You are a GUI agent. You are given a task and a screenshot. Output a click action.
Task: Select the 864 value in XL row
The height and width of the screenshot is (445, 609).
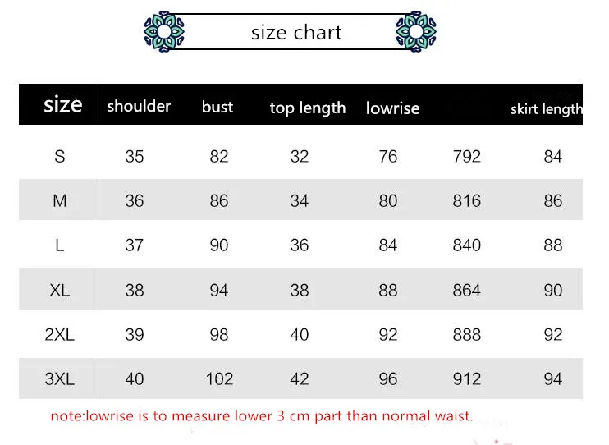(466, 291)
